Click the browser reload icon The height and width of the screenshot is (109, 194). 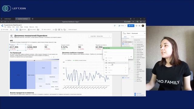(5, 22)
